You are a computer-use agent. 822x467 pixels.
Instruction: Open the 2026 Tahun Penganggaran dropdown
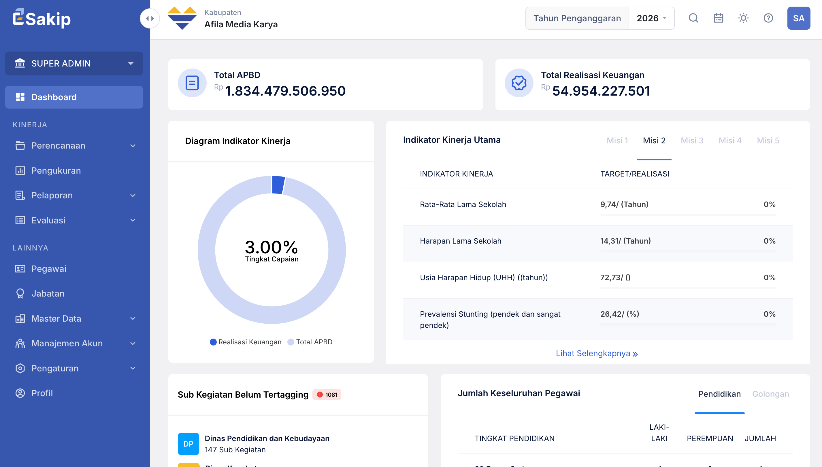tap(651, 18)
